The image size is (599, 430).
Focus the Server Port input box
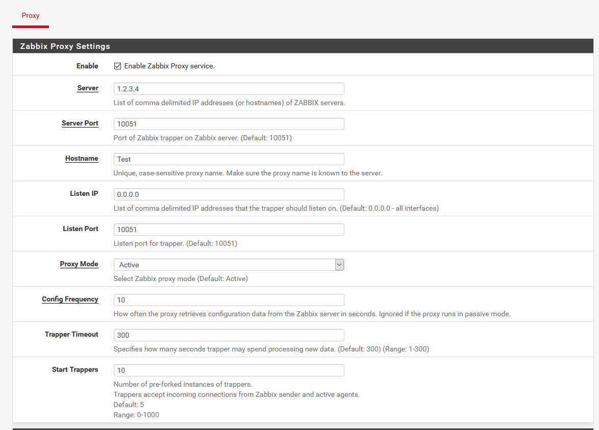coord(229,124)
